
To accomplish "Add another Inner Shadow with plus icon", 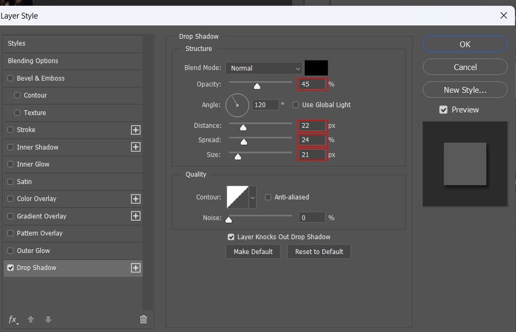I will (136, 147).
